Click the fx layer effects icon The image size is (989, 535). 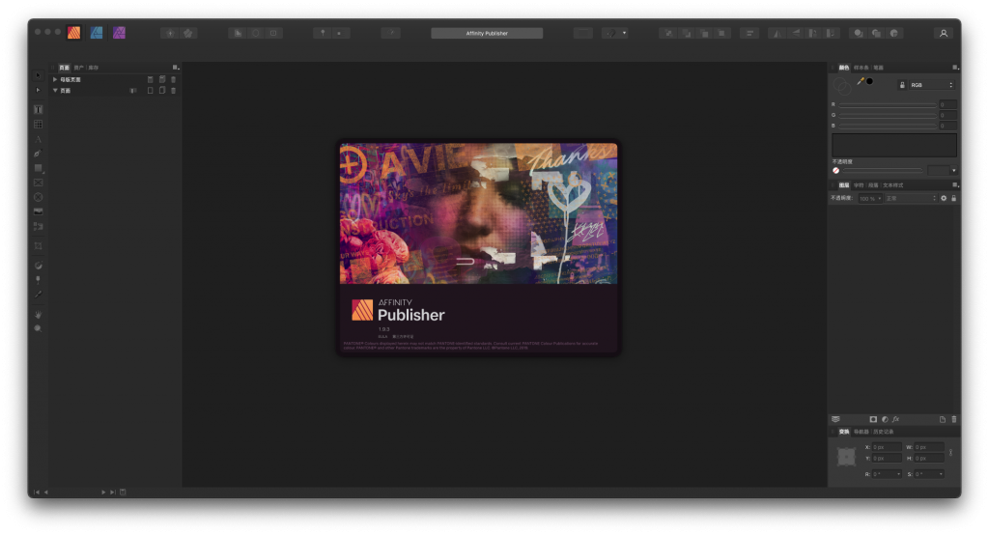(895, 419)
